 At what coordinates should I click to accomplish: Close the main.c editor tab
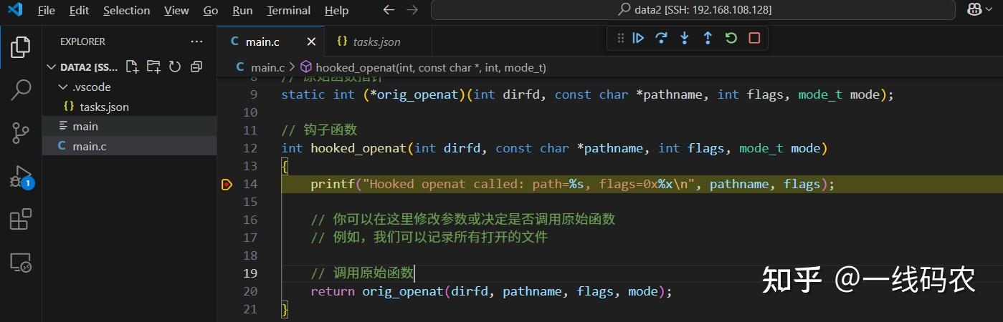(x=311, y=42)
